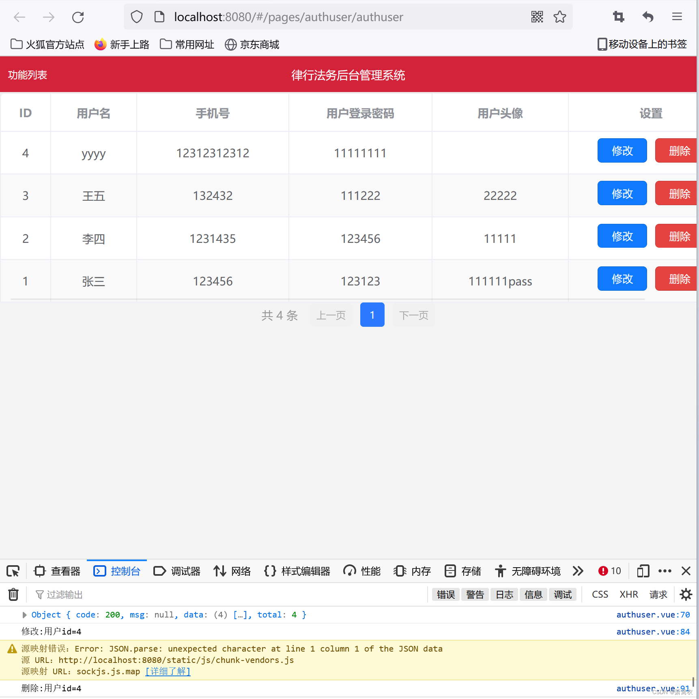Viewport: 699px width, 699px height.
Task: Expand the logged Object in console
Action: (24, 615)
